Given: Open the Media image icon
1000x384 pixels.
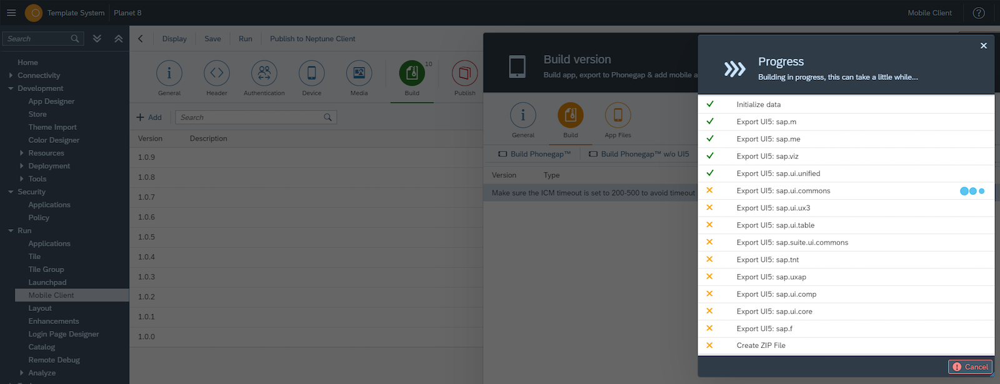Looking at the screenshot, I should point(359,73).
